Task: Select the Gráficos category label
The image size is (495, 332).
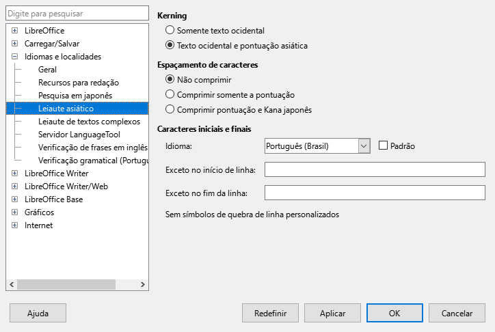Action: (39, 212)
